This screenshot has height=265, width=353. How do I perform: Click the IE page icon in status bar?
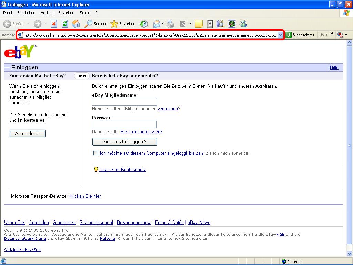(x=3, y=262)
